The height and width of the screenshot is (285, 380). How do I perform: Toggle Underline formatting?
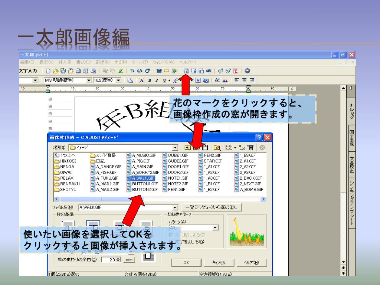click(x=164, y=80)
